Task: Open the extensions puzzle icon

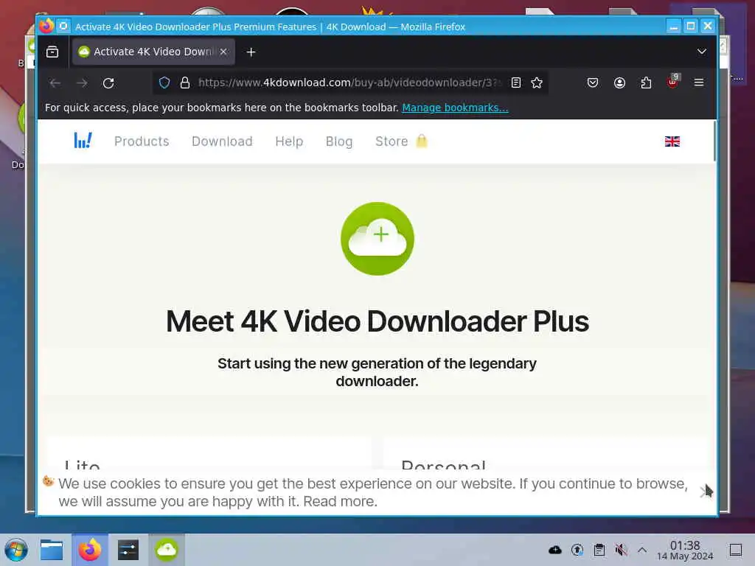Action: coord(646,83)
